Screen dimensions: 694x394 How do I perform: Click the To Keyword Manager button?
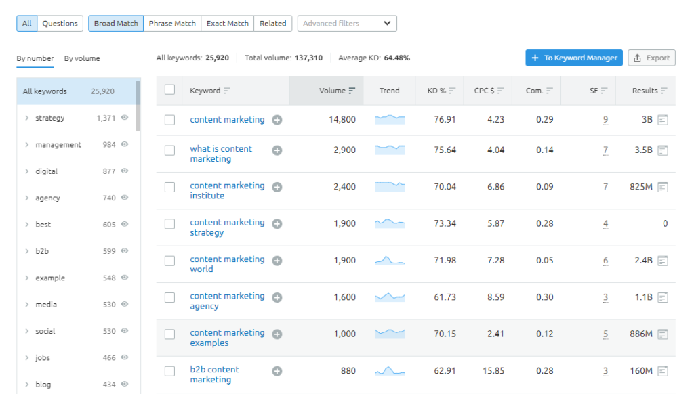click(573, 58)
